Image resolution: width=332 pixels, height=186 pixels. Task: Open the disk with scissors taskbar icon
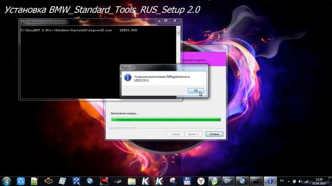(x=173, y=181)
